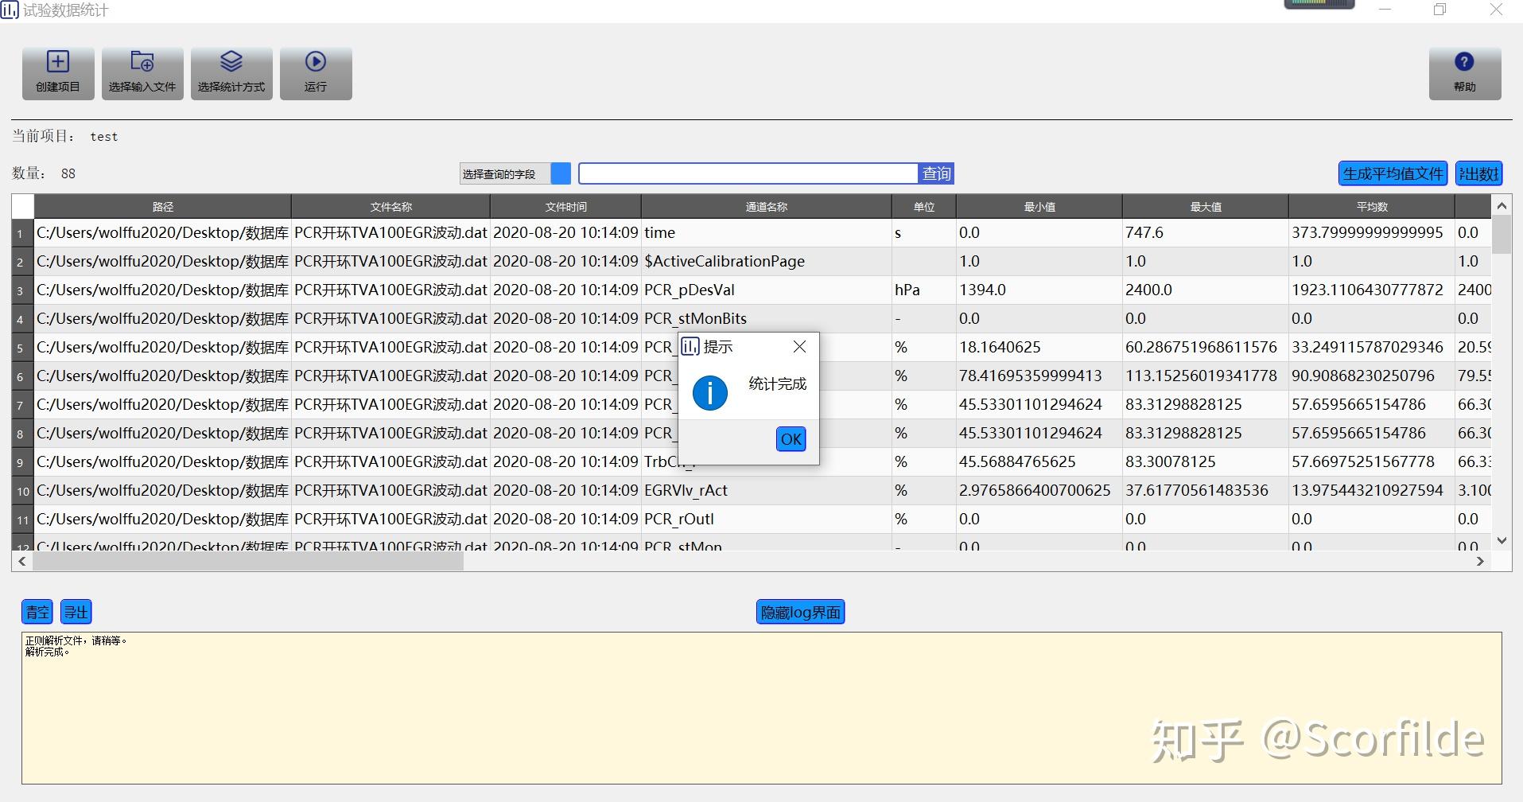
Task: Click the 平均数 column header
Action: (1372, 207)
